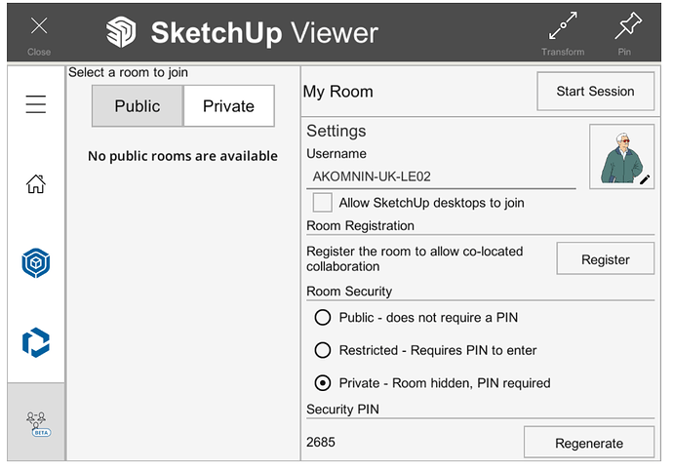Screen dimensions: 673x470
Task: Select Public room security option
Action: 323,317
